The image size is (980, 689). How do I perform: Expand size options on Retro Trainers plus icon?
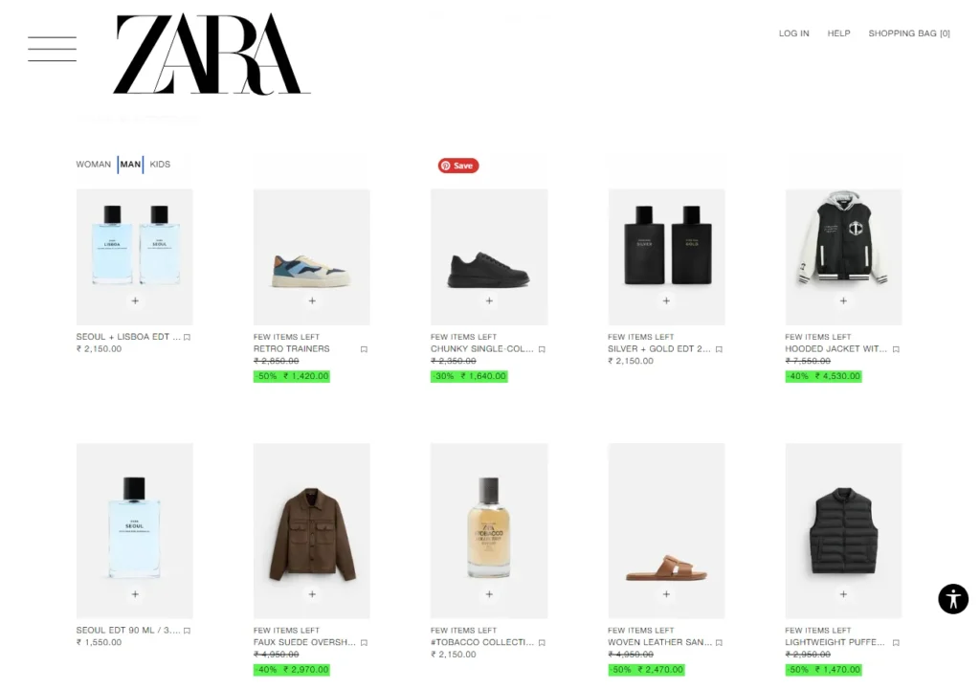click(312, 300)
